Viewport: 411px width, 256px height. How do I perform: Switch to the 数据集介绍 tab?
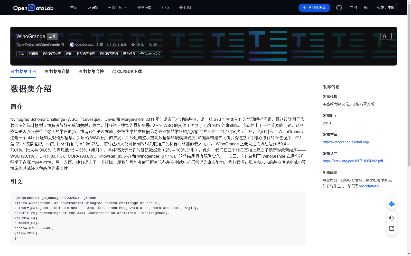(x=23, y=71)
